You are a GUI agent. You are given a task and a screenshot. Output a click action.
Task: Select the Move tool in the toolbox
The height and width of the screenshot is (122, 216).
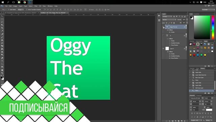tap(2, 16)
